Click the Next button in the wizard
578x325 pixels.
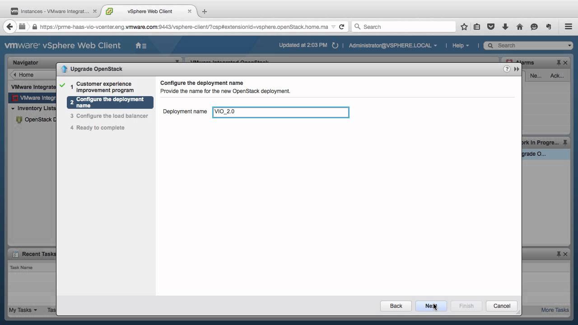[x=431, y=306]
